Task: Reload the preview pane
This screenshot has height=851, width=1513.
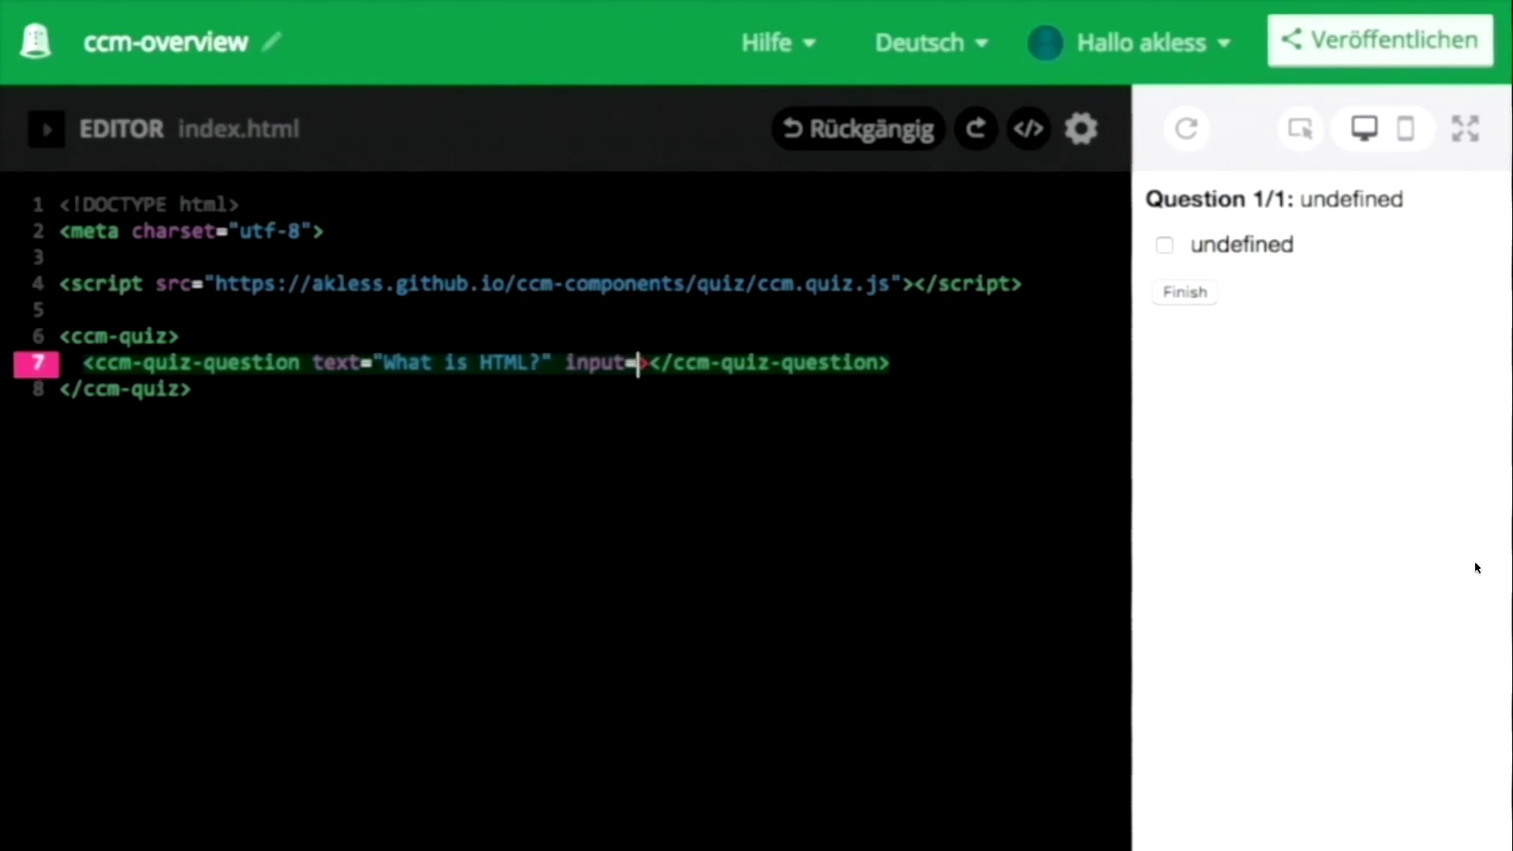Action: coord(1187,128)
